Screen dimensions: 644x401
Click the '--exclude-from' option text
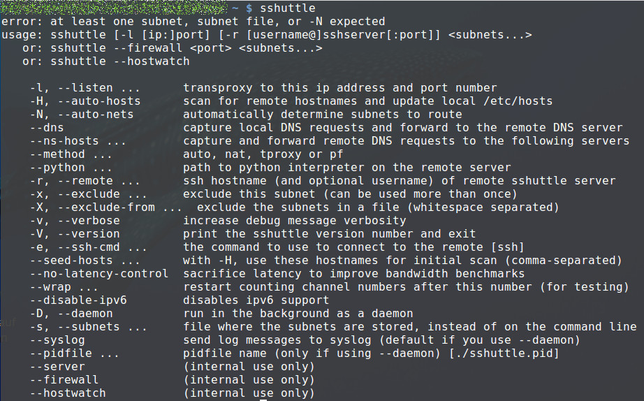(106, 207)
